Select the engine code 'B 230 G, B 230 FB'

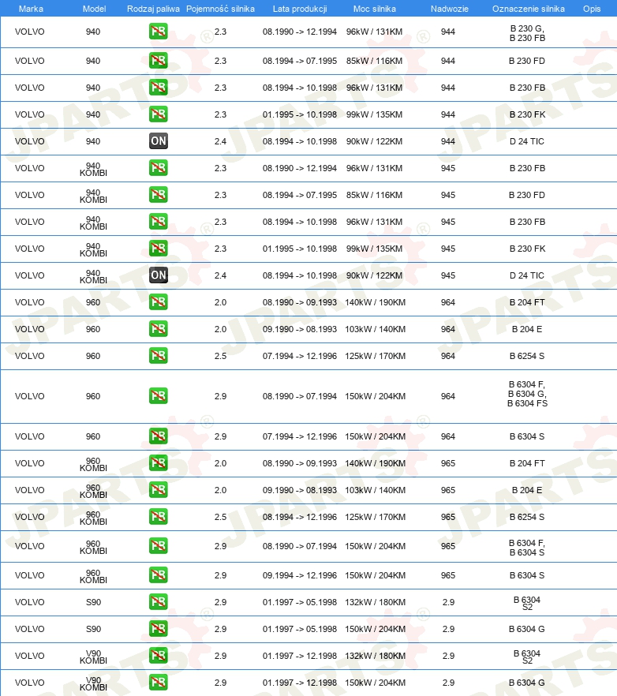(x=527, y=33)
